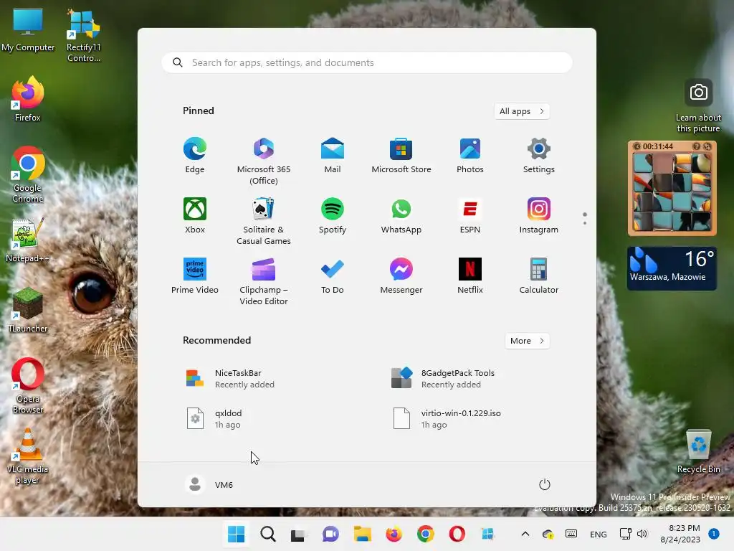The height and width of the screenshot is (551, 734).
Task: Open the weather gadget for Warszawa
Action: [x=672, y=268]
